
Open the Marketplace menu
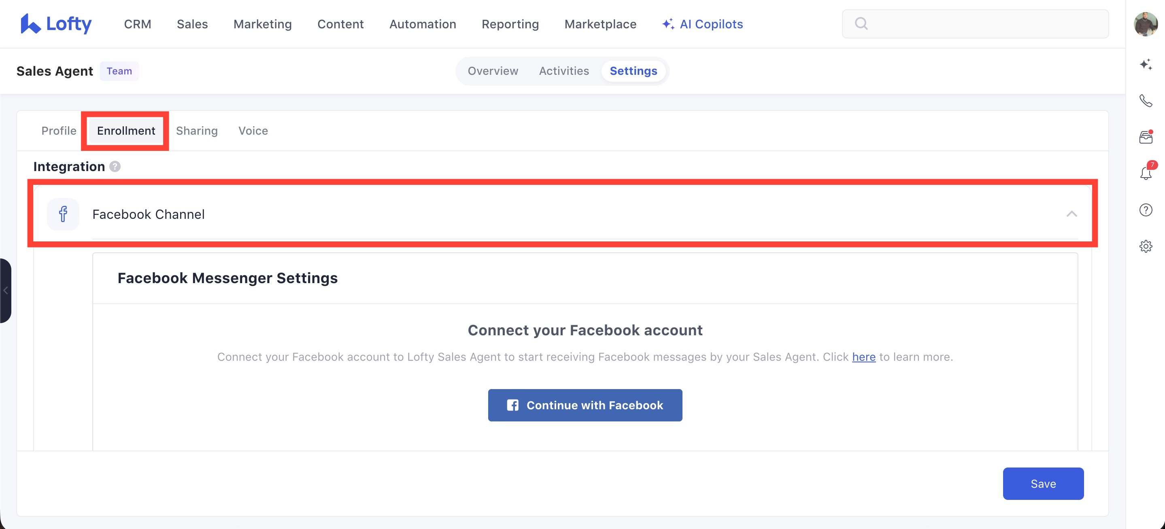coord(600,24)
